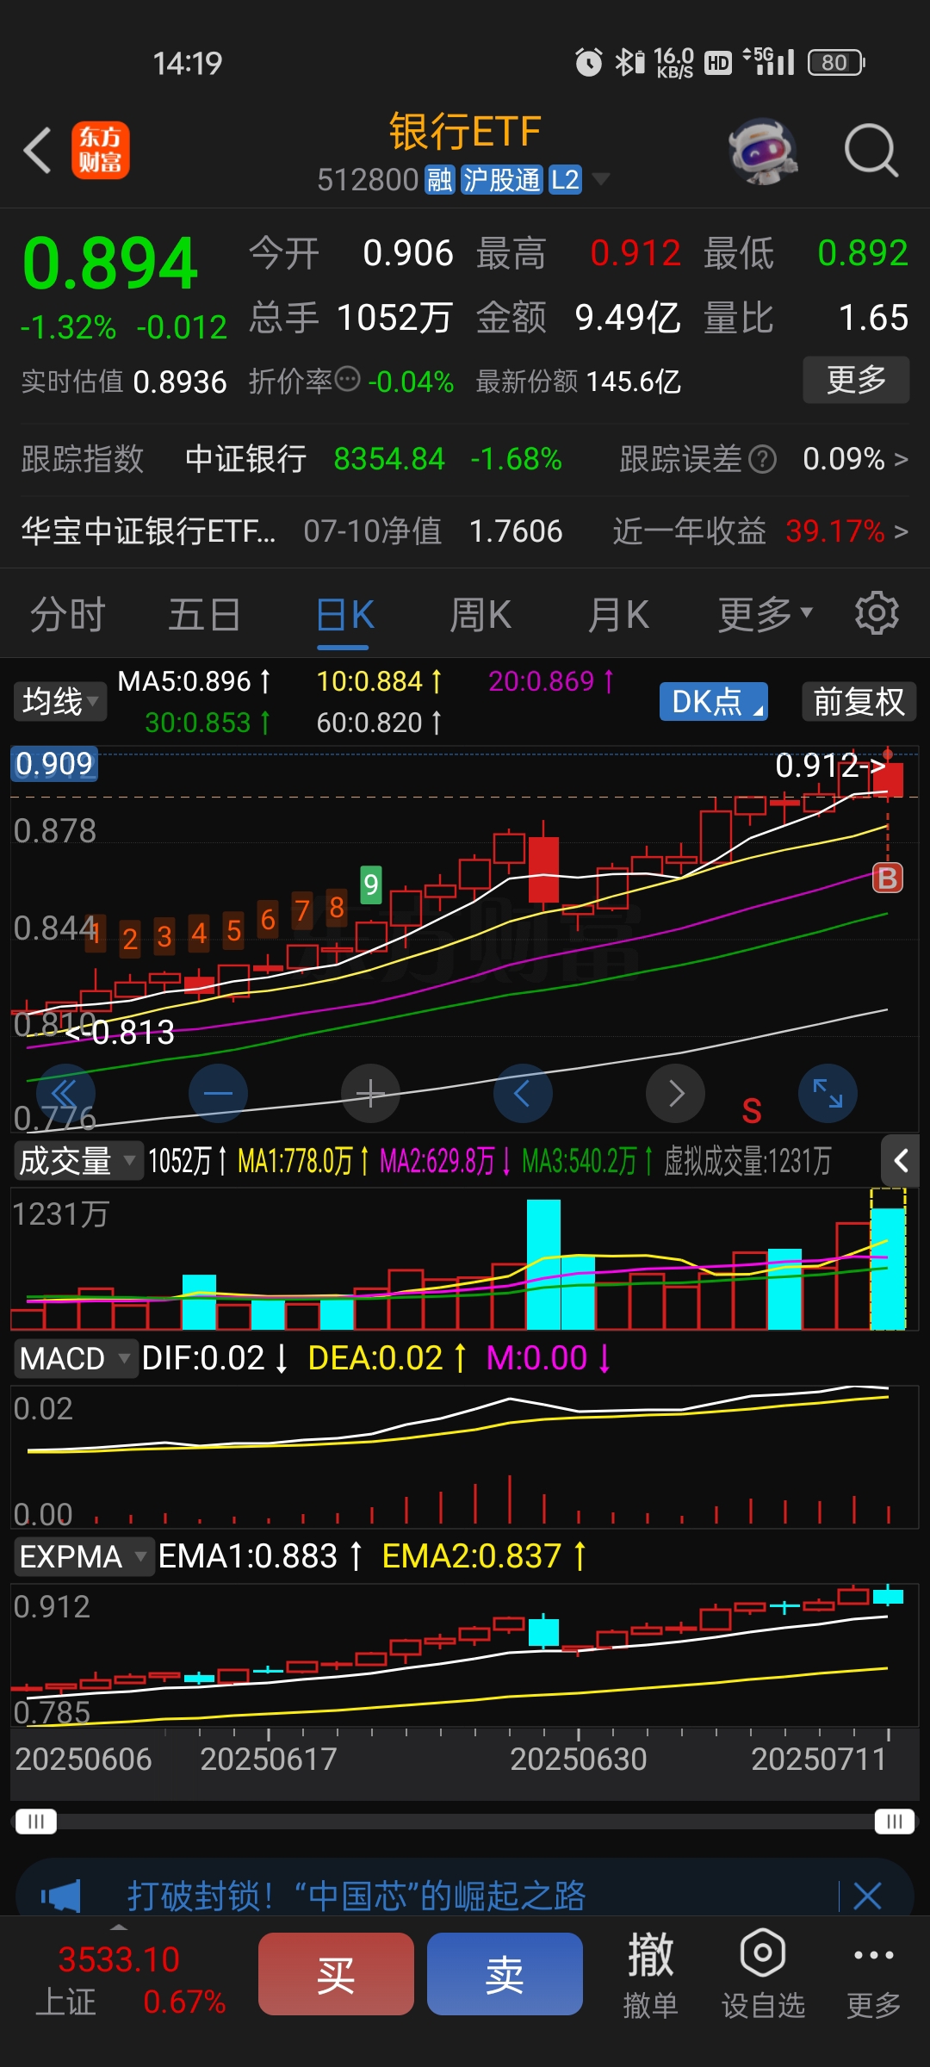
Task: Open 打破封锁 中国芯 news headline
Action: (356, 1896)
